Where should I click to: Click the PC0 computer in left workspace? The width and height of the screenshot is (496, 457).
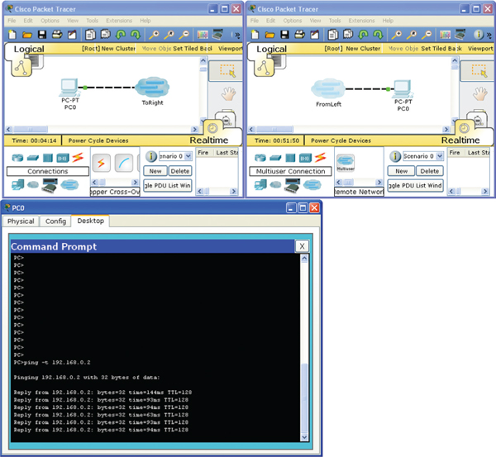[x=69, y=88]
